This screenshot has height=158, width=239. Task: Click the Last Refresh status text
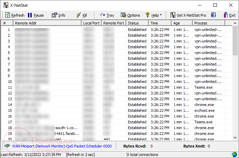coord(31,155)
